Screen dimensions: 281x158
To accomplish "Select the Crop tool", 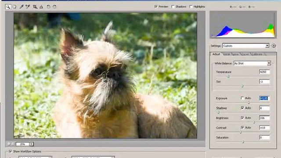I will pos(35,7).
